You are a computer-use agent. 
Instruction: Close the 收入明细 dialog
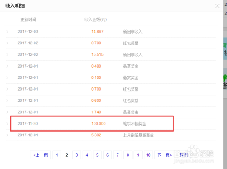click(x=217, y=6)
